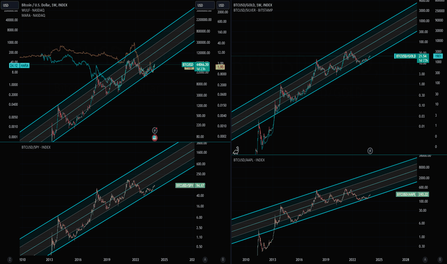
Task: Open the USD currency selector above the MARA left scale
Action: click(10, 5)
